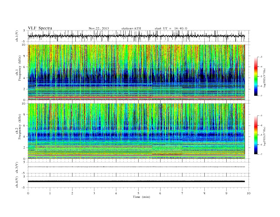Viewport: 280px width, 217px height.
Task: Select the thick ch.4 voltage trace
Action: [136, 182]
